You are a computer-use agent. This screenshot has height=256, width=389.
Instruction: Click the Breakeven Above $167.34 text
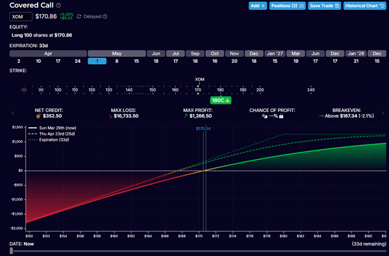pos(349,116)
